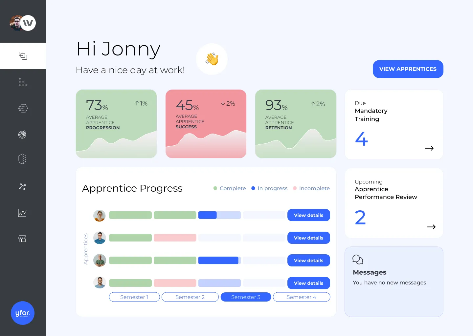Screen dimensions: 473x336
Task: Open the analytics chart icon in the sidebar
Action: [22, 213]
